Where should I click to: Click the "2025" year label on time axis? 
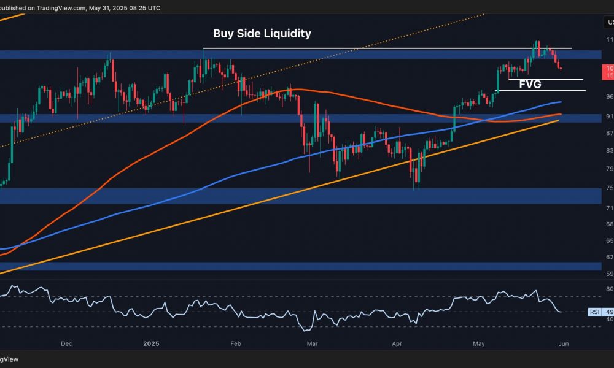tap(151, 343)
